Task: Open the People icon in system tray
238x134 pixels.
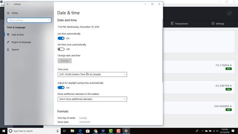Action: pyautogui.click(x=197, y=131)
